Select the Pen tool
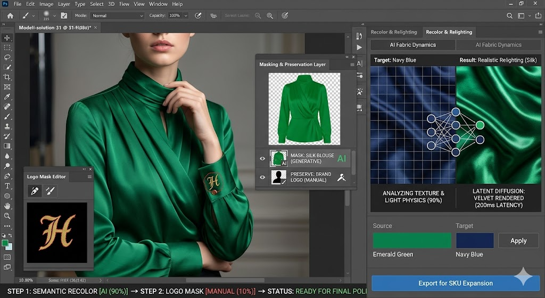Image resolution: width=545 pixels, height=298 pixels. [x=7, y=176]
